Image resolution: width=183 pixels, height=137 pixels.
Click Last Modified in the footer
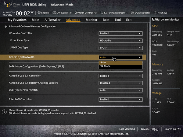(x=127, y=129)
